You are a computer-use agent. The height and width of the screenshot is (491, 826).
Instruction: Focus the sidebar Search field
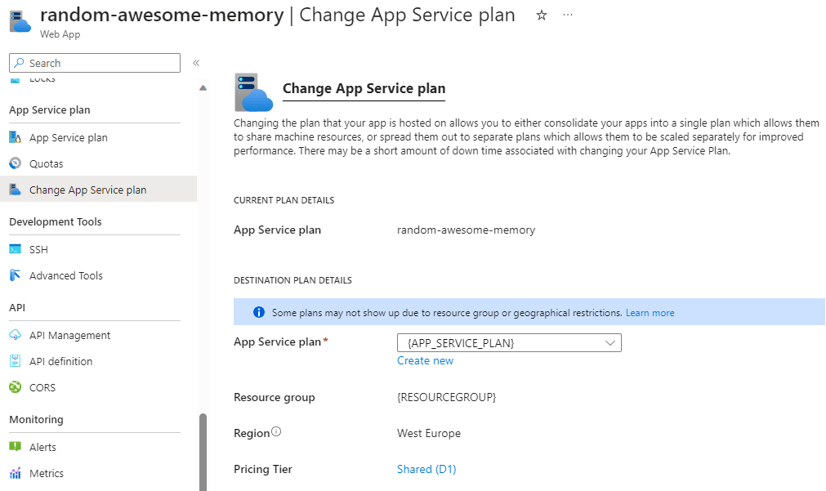[x=95, y=63]
